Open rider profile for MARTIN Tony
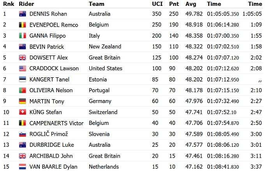The width and height of the screenshot is (265, 171). tap(47, 101)
